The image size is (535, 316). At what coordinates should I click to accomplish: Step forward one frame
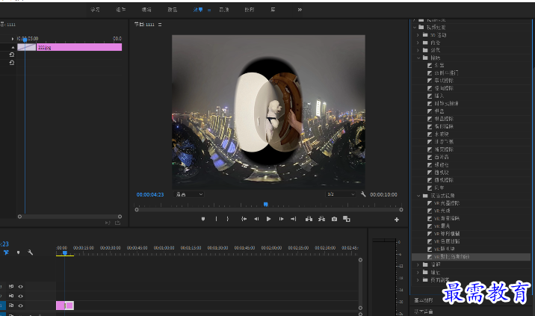(x=281, y=219)
